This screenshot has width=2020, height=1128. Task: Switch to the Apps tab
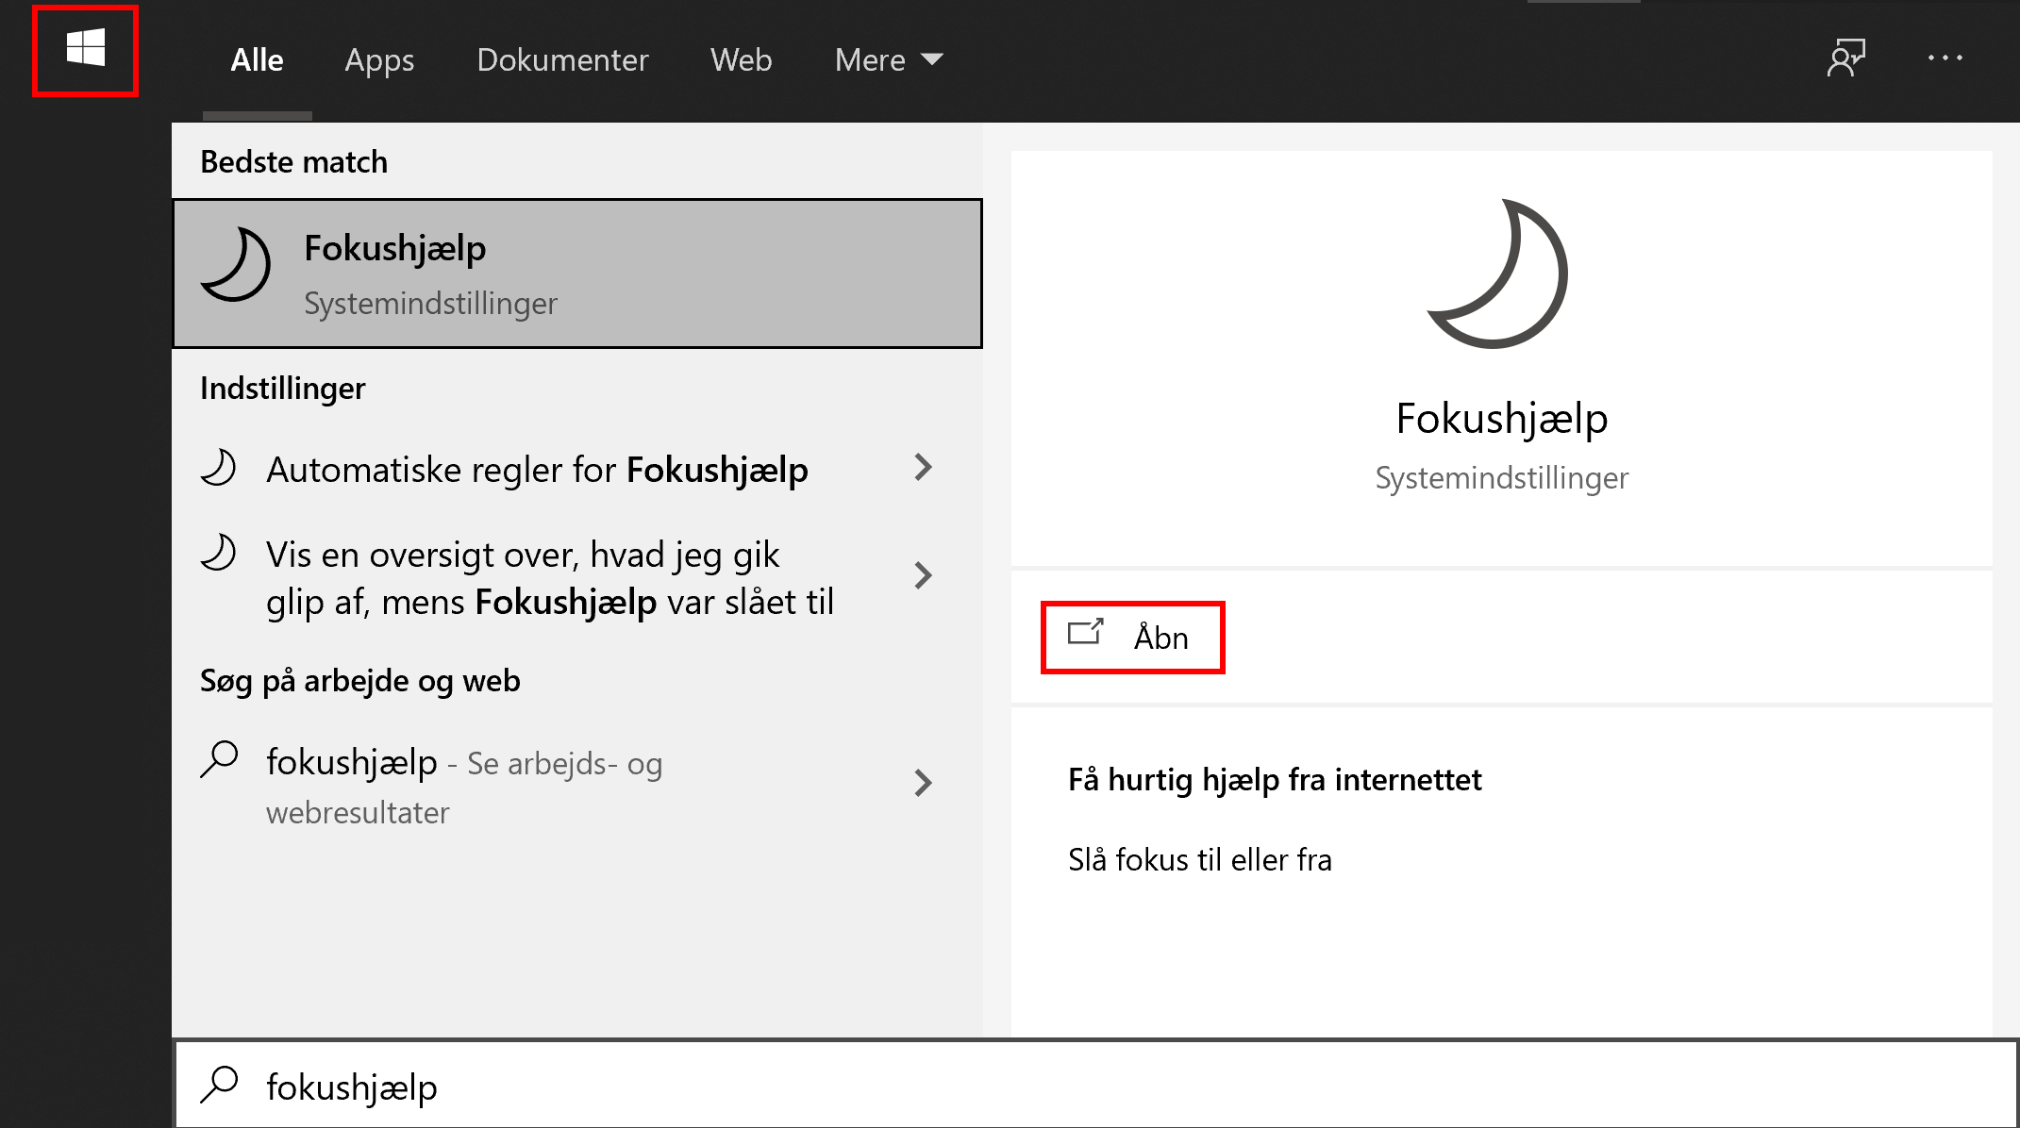click(379, 60)
